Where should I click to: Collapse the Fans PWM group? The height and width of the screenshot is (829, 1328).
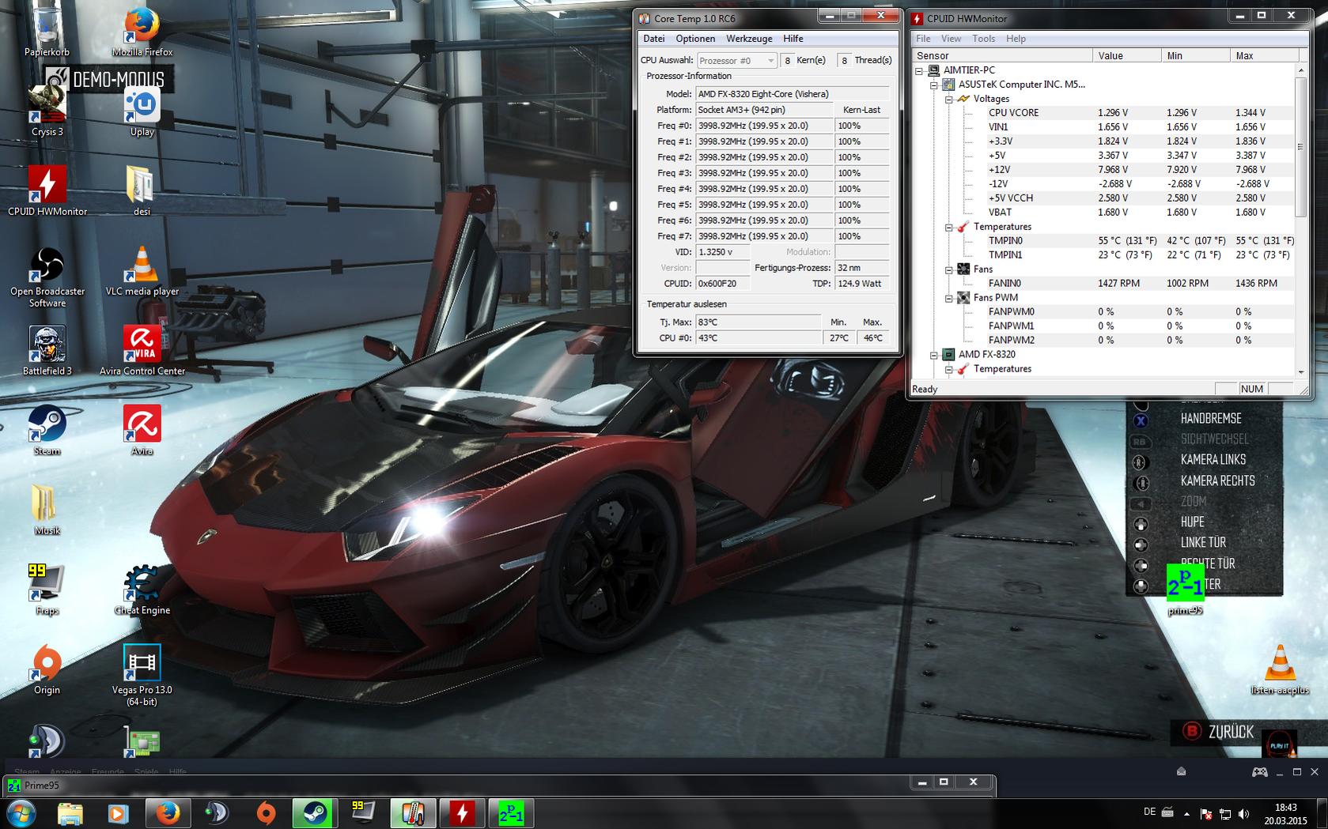coord(948,298)
